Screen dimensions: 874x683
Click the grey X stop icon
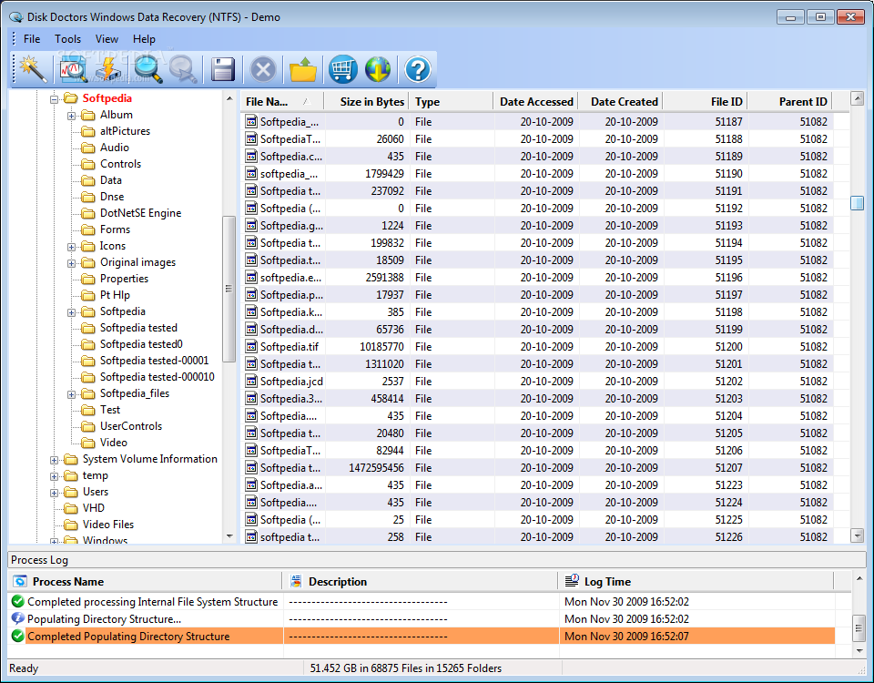tap(264, 70)
